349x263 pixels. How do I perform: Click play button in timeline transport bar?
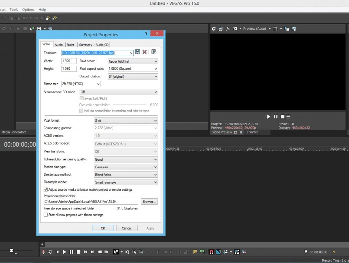tap(65, 252)
